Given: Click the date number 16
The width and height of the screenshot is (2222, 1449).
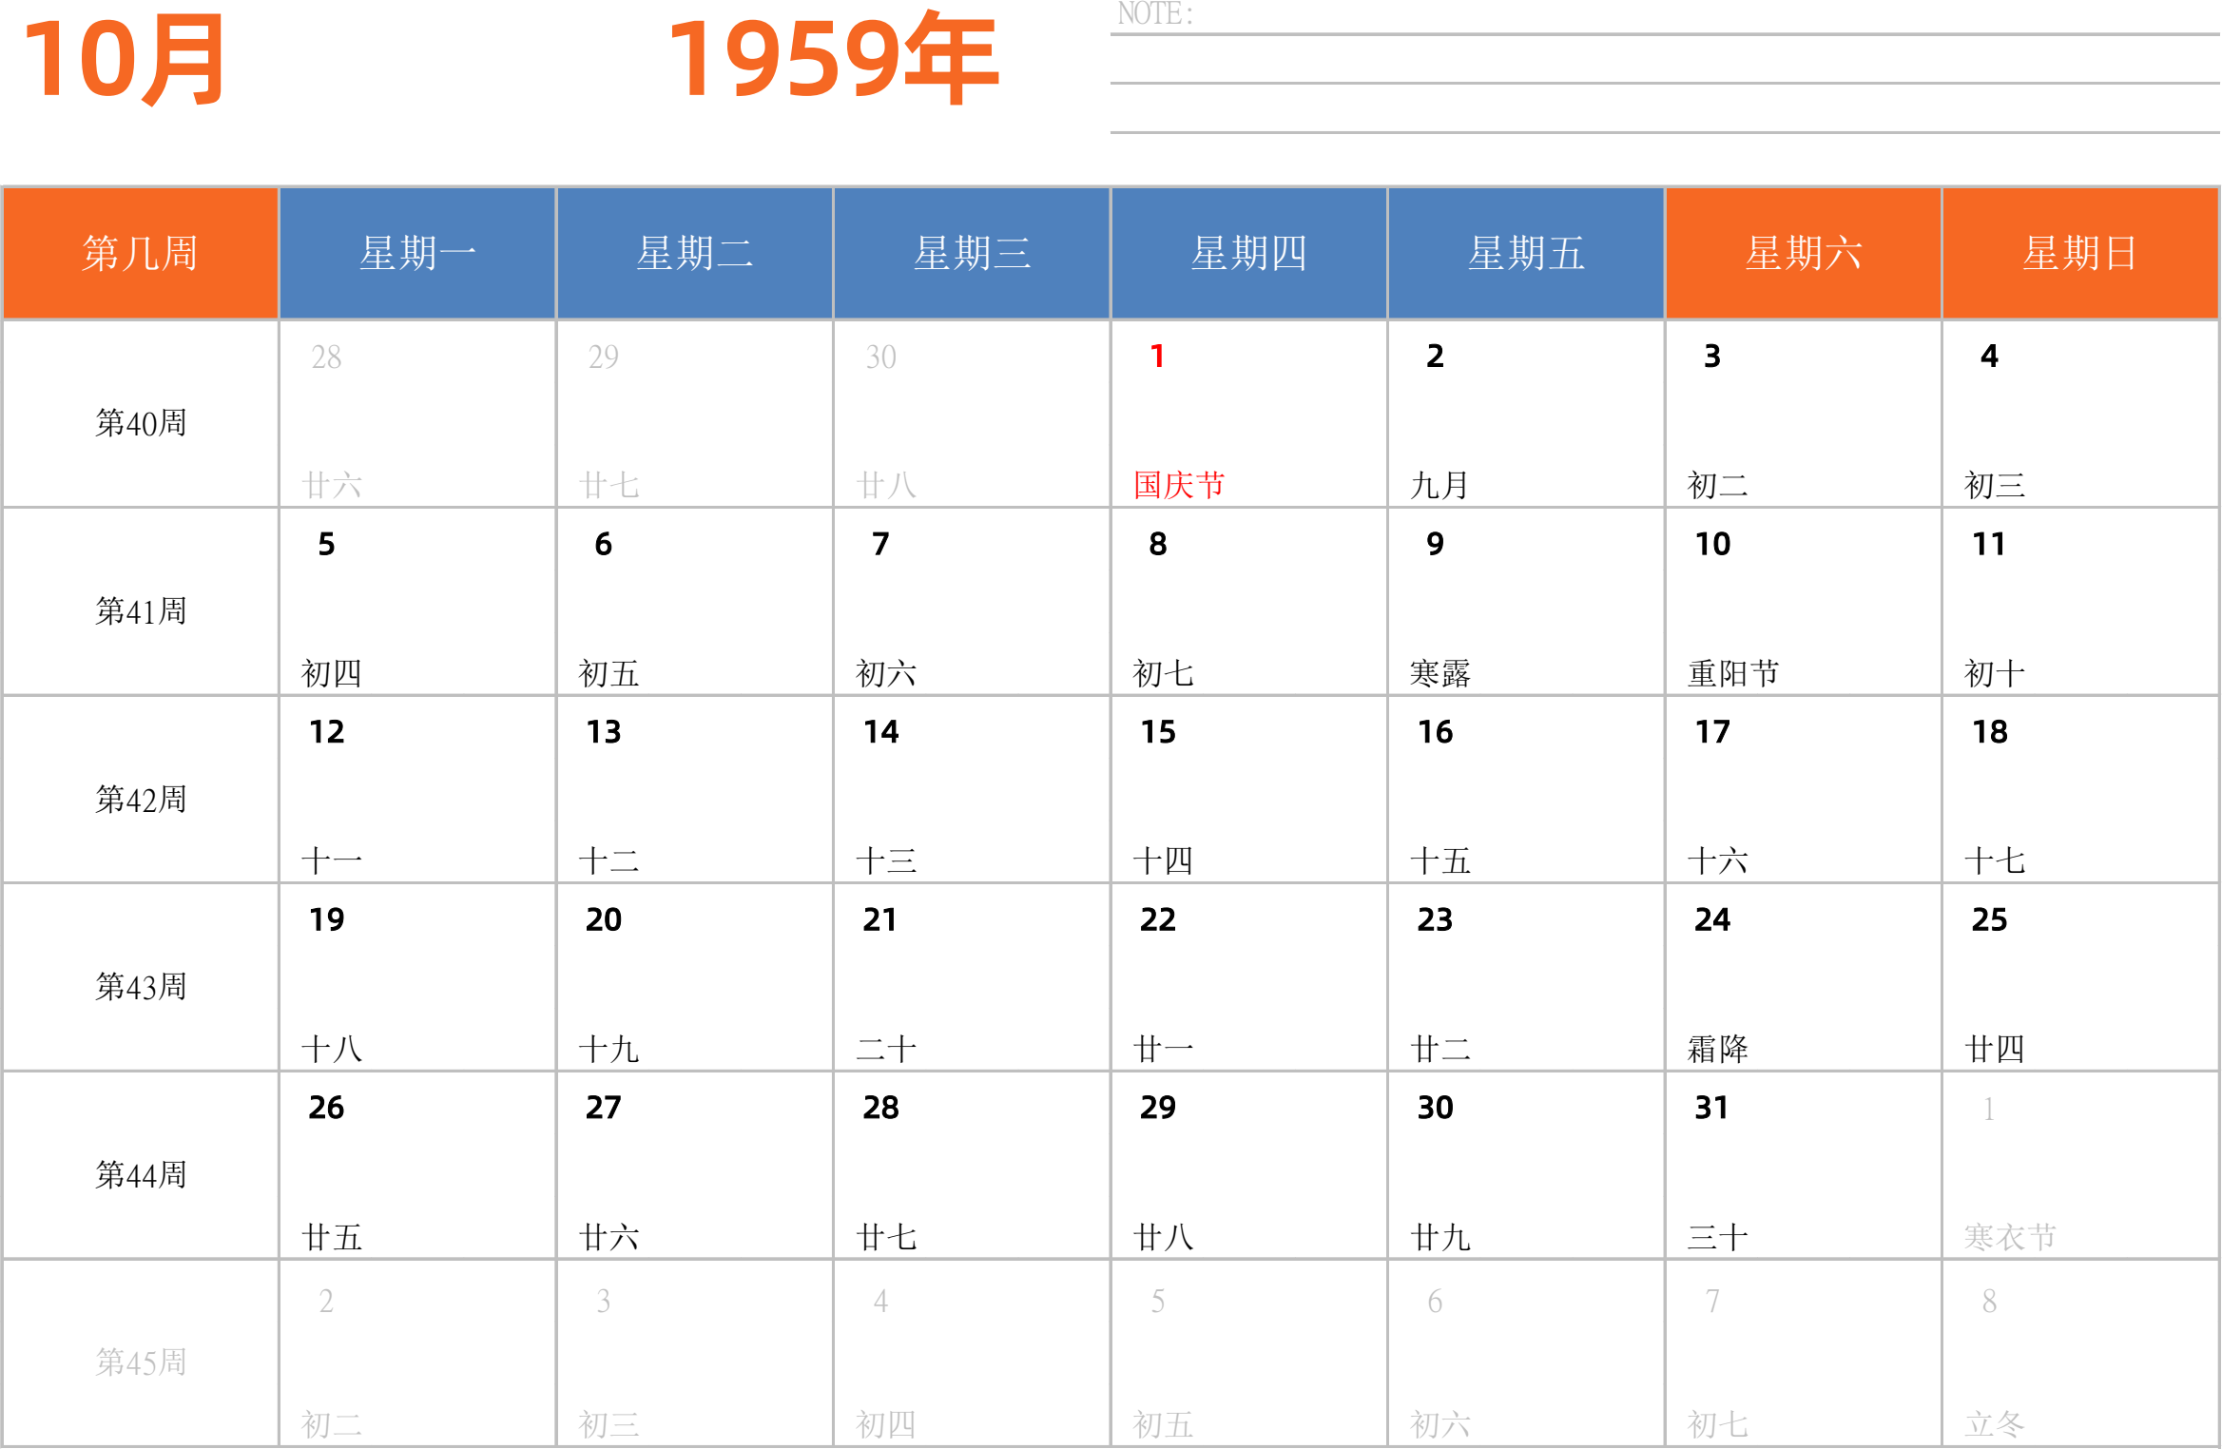Looking at the screenshot, I should pyautogui.click(x=1435, y=732).
